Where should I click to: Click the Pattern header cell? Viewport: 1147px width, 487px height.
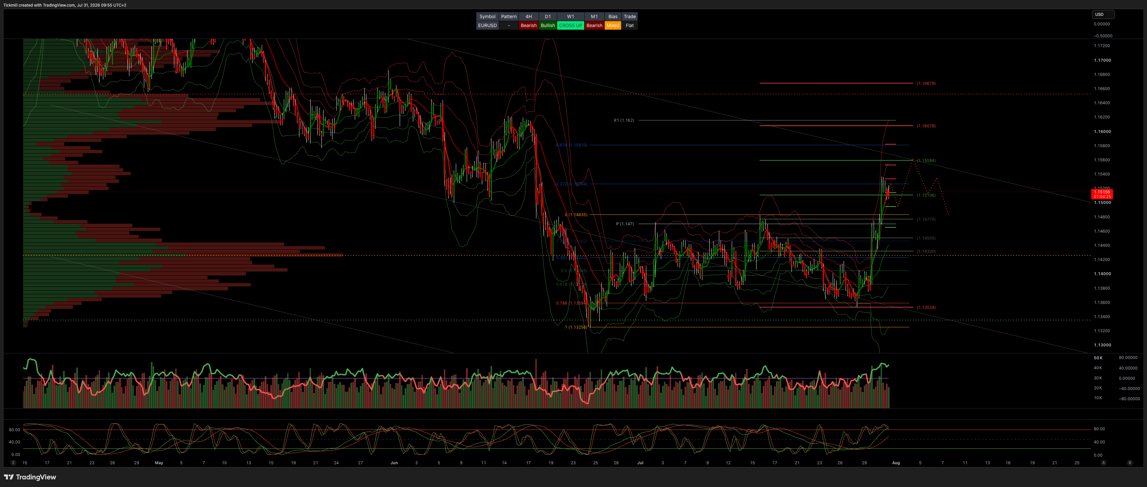[509, 16]
